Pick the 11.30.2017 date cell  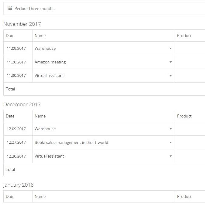pos(16,76)
